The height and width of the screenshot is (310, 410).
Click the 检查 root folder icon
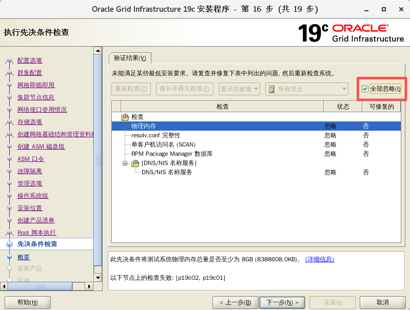[125, 117]
